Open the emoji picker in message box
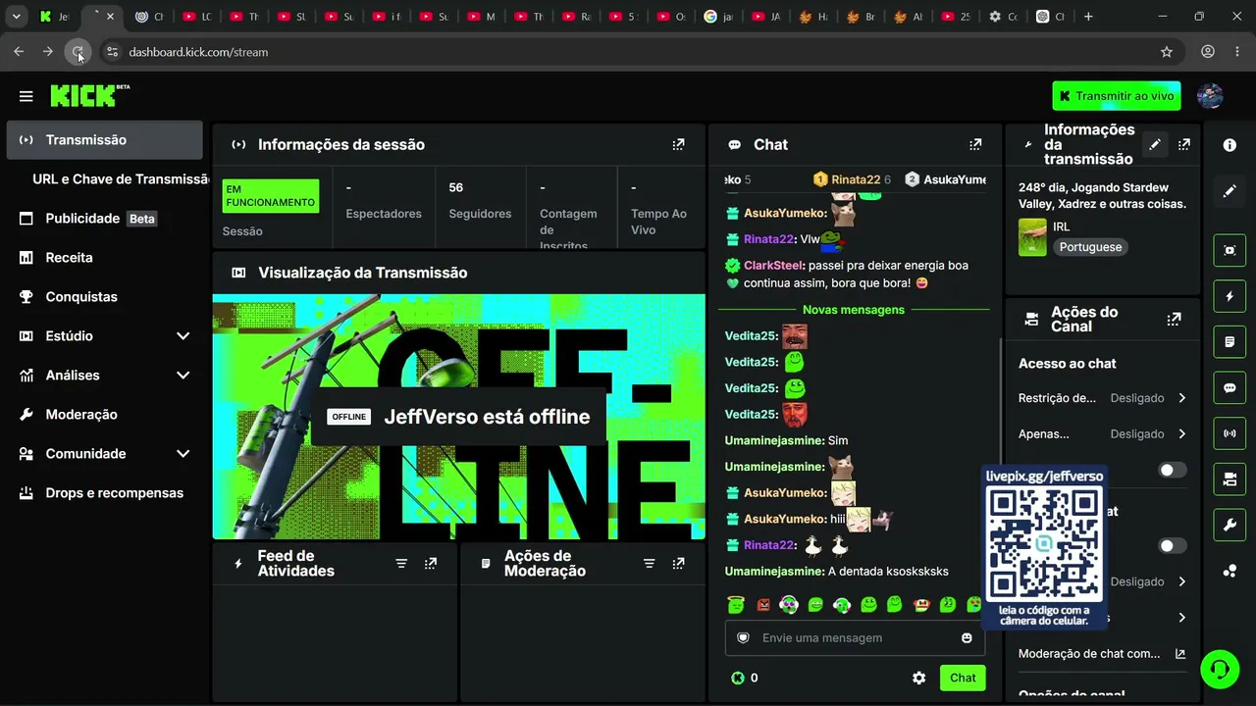The height and width of the screenshot is (706, 1256). point(967,638)
